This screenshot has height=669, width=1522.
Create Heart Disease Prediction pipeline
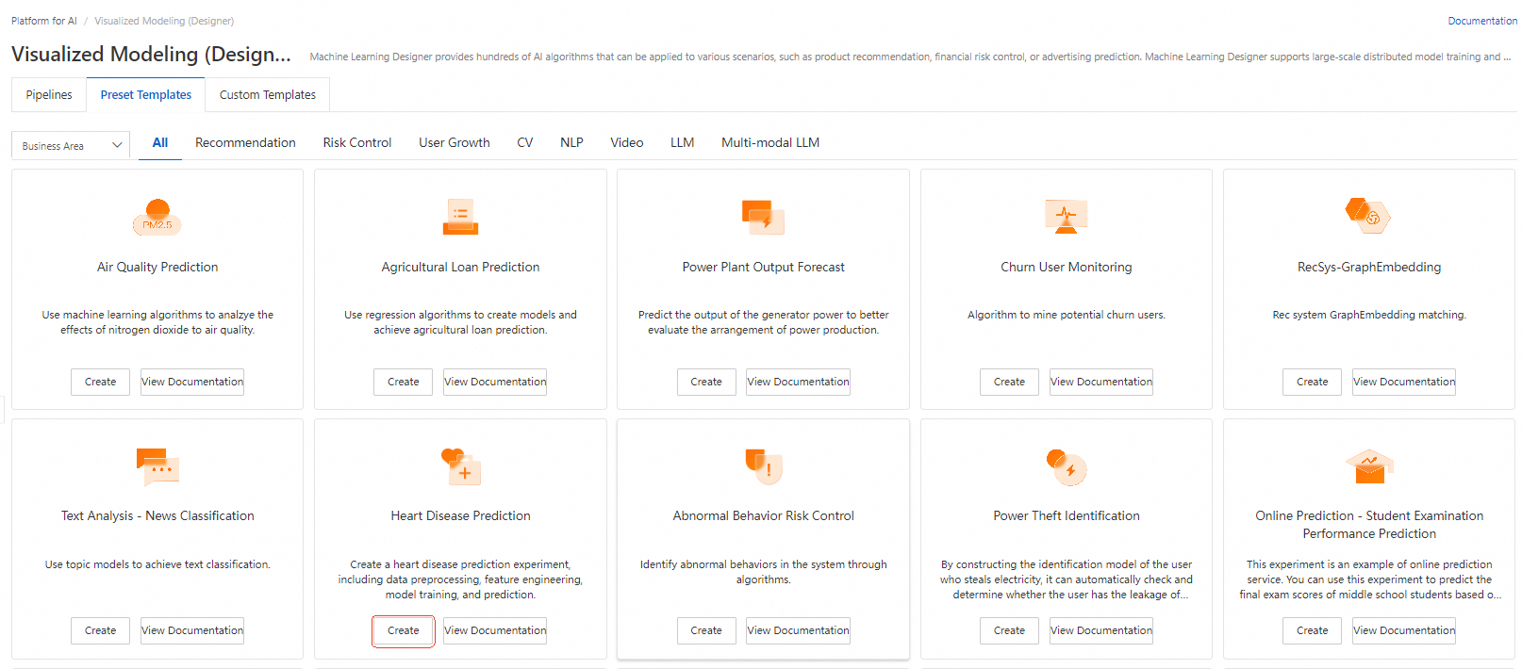404,630
